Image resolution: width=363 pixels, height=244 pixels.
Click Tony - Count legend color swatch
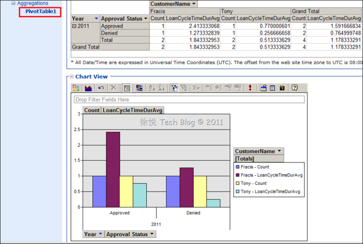(x=237, y=183)
